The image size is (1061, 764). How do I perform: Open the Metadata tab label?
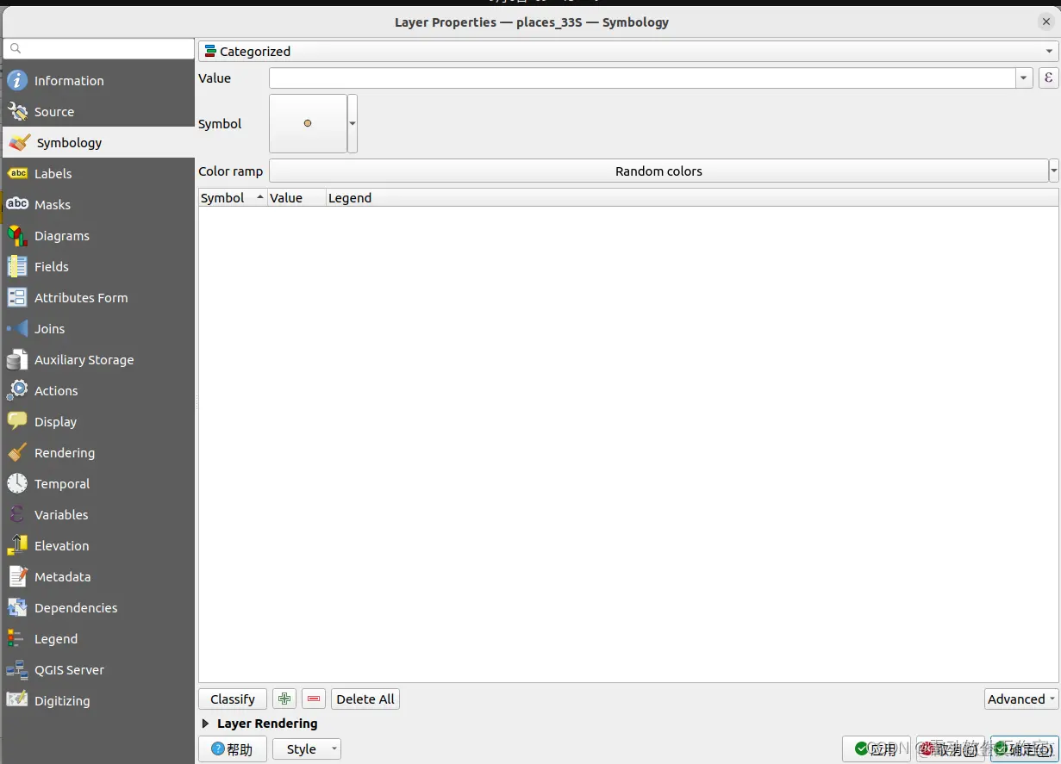pyautogui.click(x=63, y=577)
